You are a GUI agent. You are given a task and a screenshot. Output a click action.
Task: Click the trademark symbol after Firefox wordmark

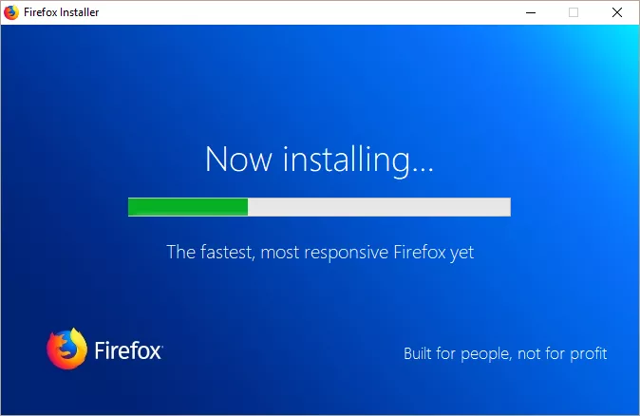pyautogui.click(x=162, y=347)
